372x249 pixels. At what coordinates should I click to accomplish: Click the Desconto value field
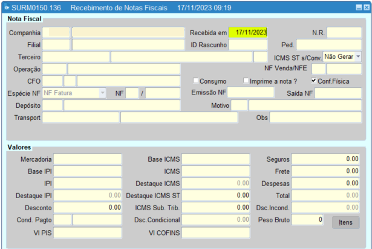point(88,207)
